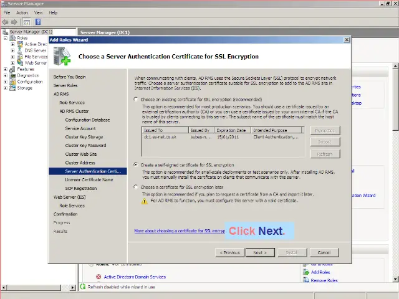Click the Back arrow toolbar icon

point(5,22)
